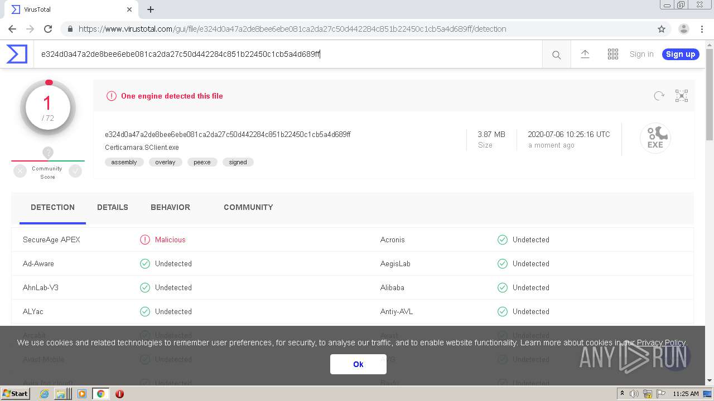This screenshot has height=401, width=714.
Task: Switch to the DETAILS tab
Action: tap(113, 207)
